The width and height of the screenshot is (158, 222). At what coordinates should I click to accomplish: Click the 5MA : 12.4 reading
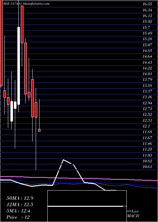point(18,211)
